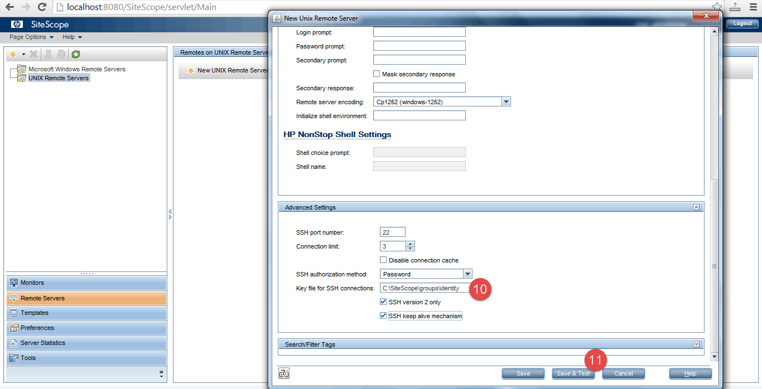The image size is (762, 389).
Task: Expand the Search/Filter Tags section
Action: tap(696, 344)
